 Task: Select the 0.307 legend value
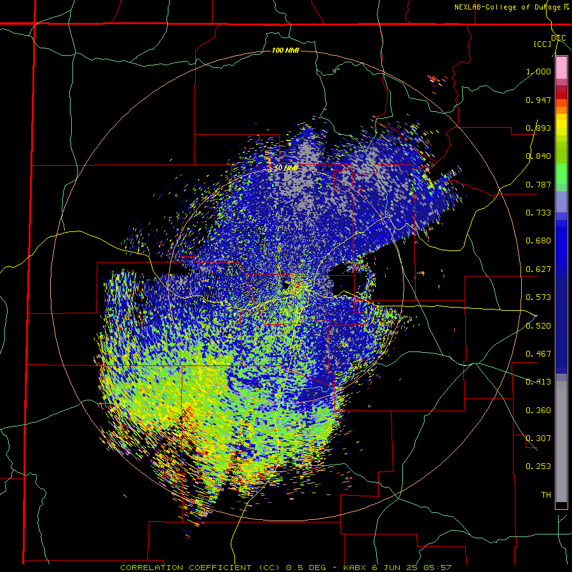pos(538,438)
